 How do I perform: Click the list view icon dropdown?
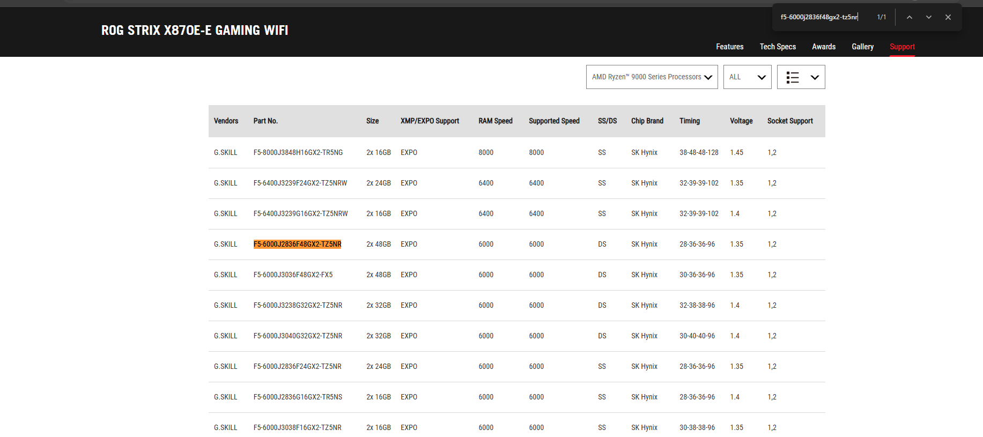[801, 77]
